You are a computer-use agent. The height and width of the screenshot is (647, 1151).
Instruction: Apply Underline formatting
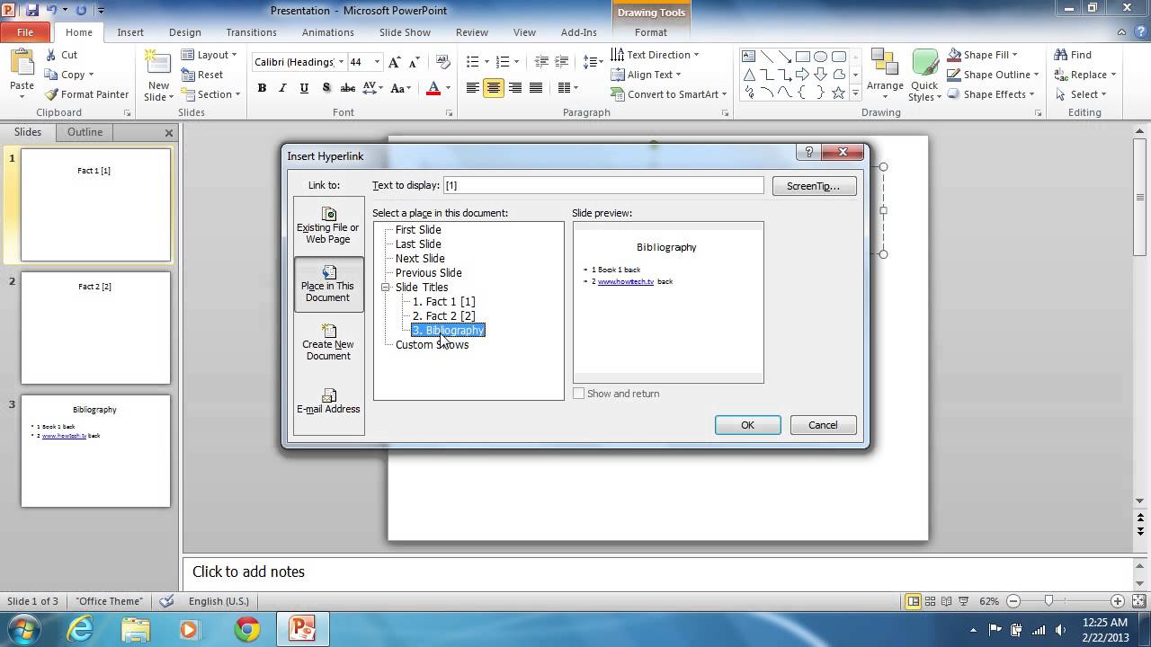coord(304,88)
